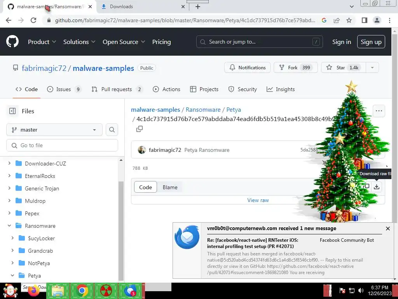Click the Santa start button on taskbar
This screenshot has height=299, width=398.
click(x=10, y=290)
